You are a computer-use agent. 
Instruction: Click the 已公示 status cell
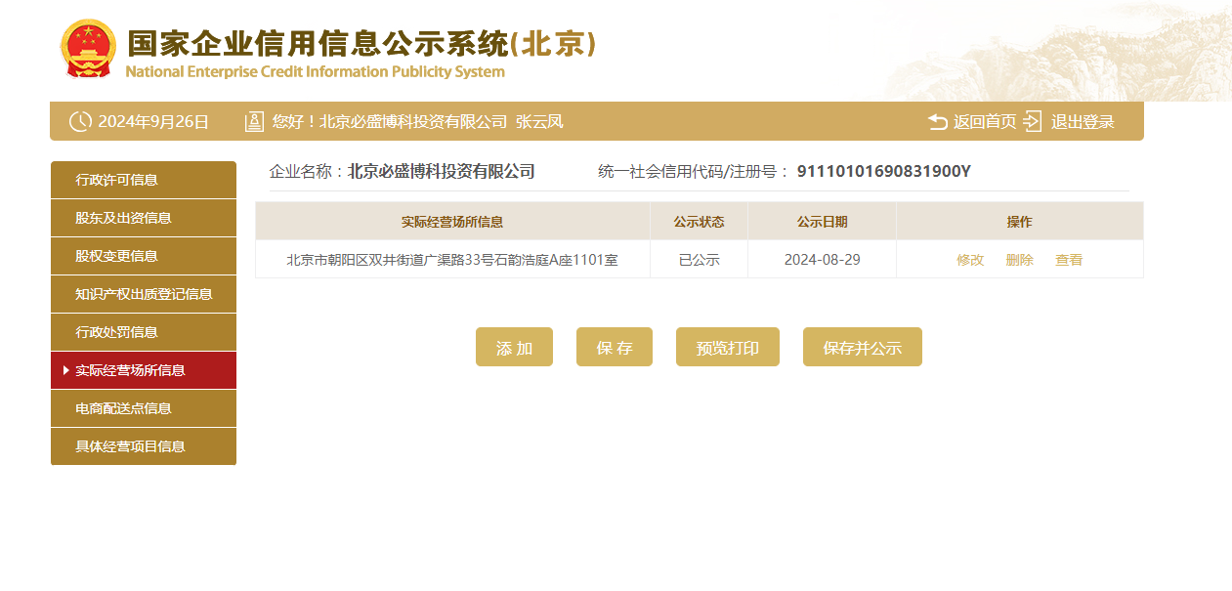point(699,260)
